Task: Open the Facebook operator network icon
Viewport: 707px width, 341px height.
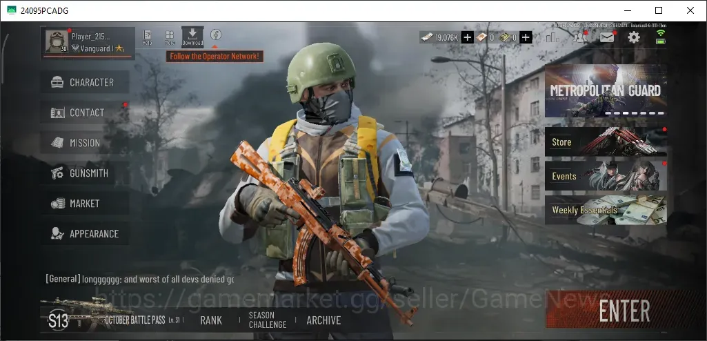Action: click(215, 35)
